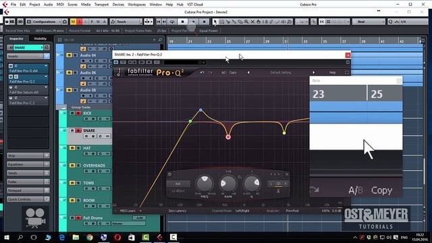Solo the SNARE track

pyautogui.click(x=78, y=130)
